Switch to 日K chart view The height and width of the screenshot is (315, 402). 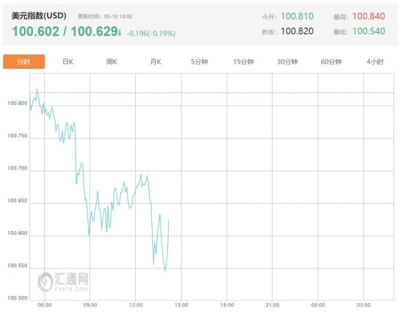point(68,61)
